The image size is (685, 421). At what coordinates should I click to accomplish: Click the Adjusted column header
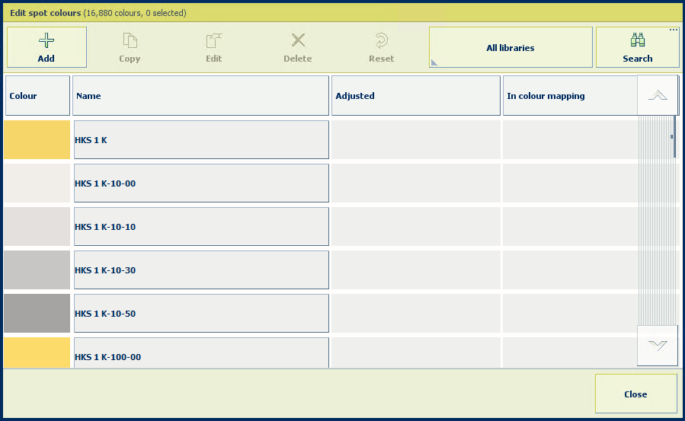416,96
